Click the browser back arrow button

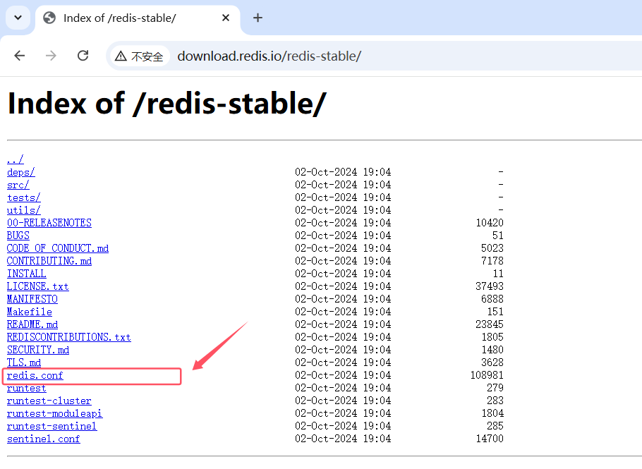[x=20, y=56]
